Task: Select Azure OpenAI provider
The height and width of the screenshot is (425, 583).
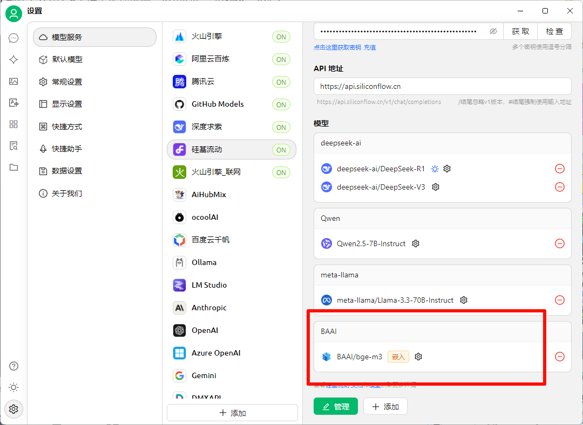Action: 232,353
